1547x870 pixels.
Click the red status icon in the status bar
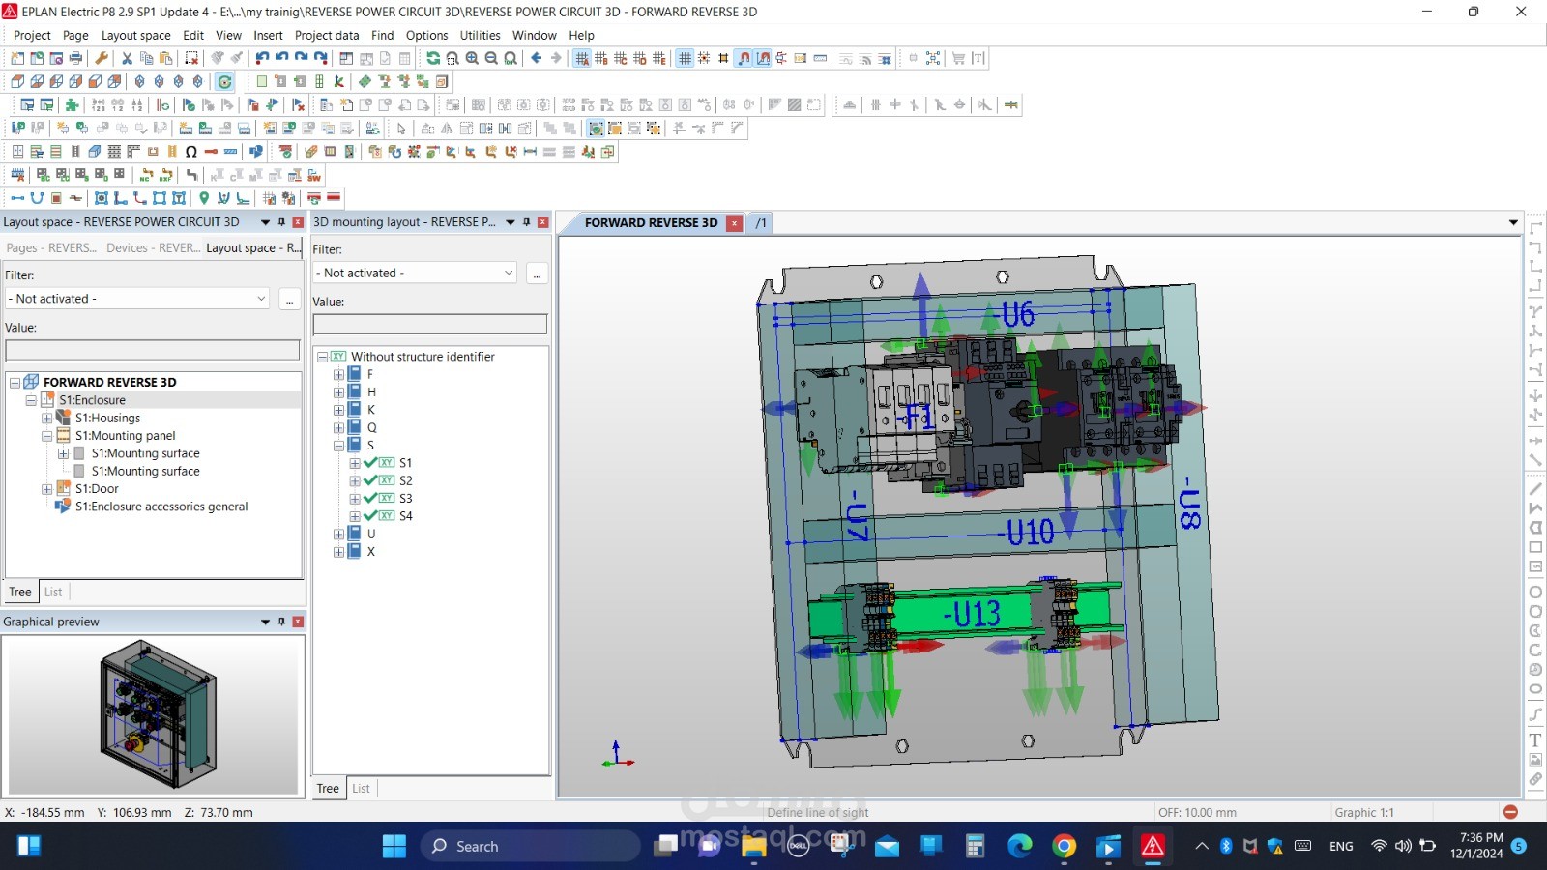(x=1510, y=812)
